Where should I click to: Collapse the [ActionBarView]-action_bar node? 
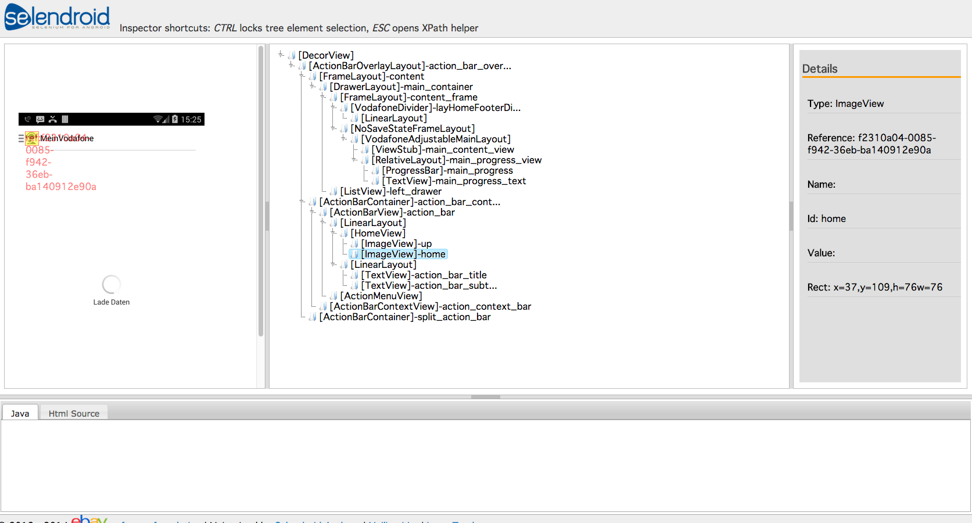(313, 211)
